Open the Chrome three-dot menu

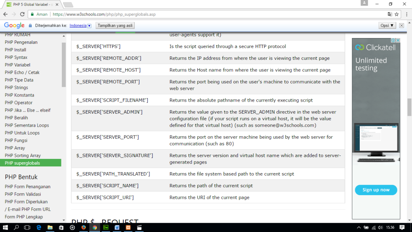click(x=406, y=14)
